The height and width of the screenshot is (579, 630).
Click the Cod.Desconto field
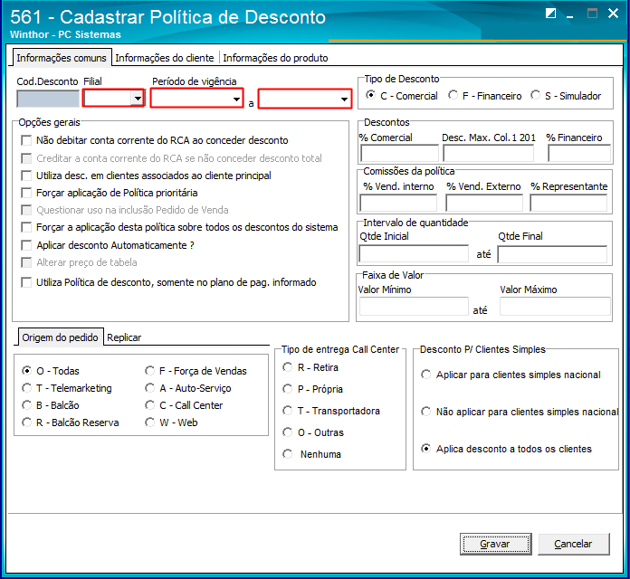pyautogui.click(x=47, y=99)
